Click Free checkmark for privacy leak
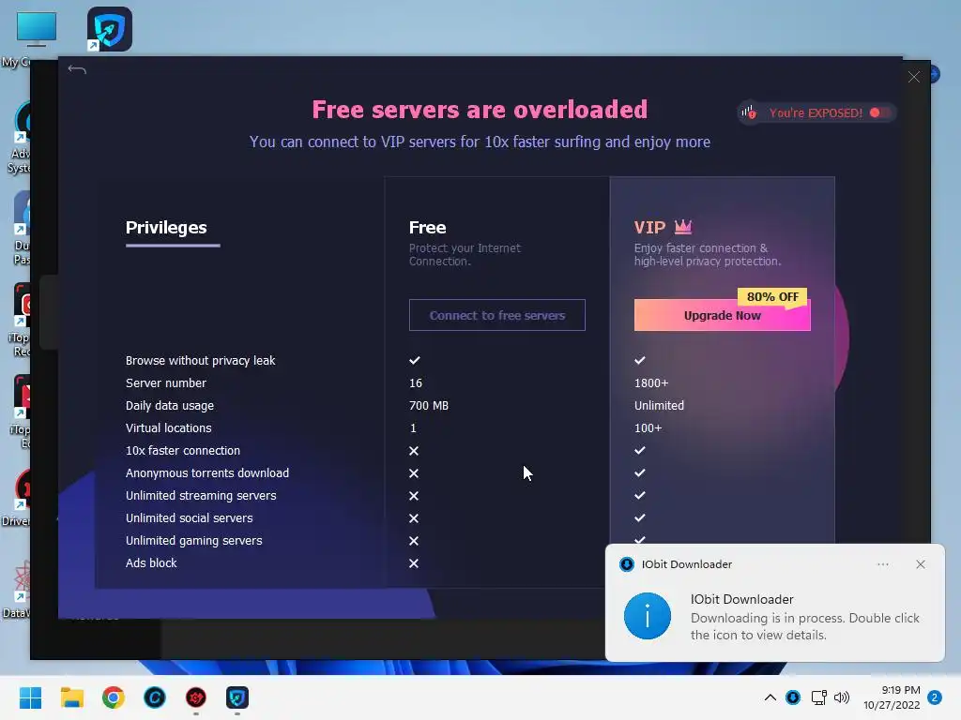Viewport: 961px width, 720px height. pyautogui.click(x=414, y=360)
